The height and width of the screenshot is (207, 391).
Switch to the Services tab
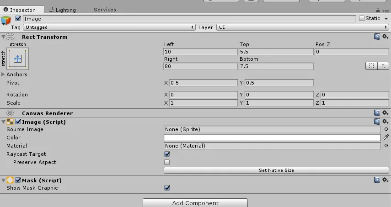pos(105,10)
